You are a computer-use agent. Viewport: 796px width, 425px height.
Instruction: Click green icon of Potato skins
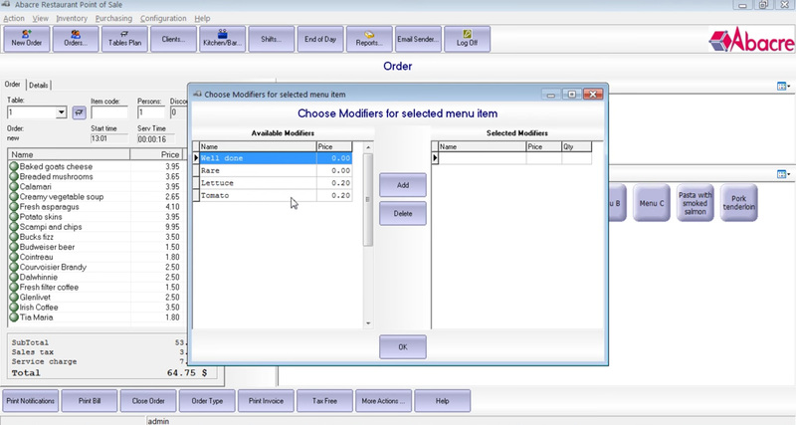pos(14,217)
